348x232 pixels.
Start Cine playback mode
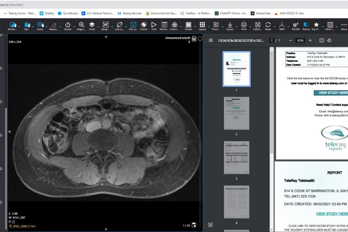tap(154, 25)
